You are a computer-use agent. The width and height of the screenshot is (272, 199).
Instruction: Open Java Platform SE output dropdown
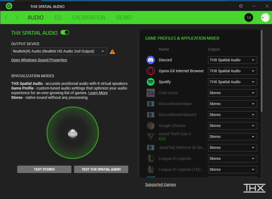coord(232,148)
